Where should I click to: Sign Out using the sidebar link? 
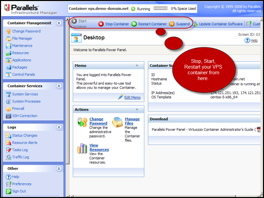coord(19,191)
